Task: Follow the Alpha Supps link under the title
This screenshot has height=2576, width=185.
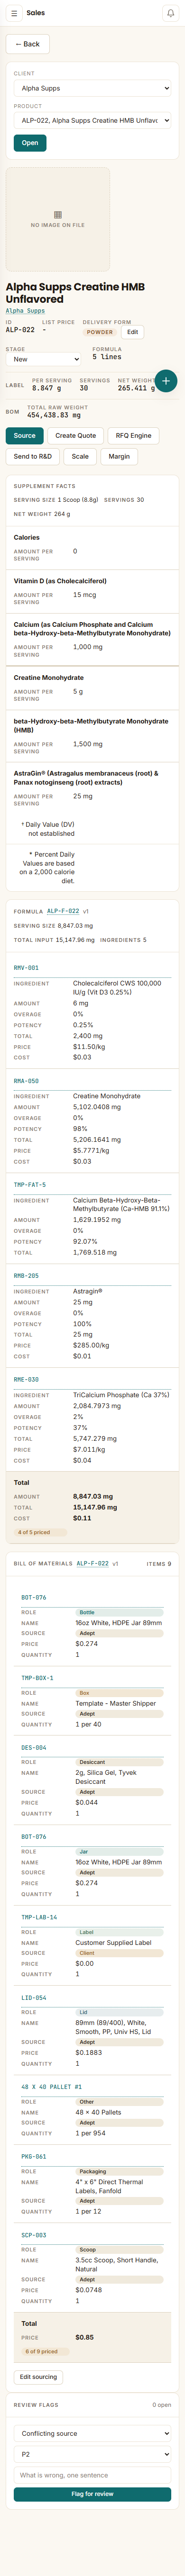Action: [25, 311]
